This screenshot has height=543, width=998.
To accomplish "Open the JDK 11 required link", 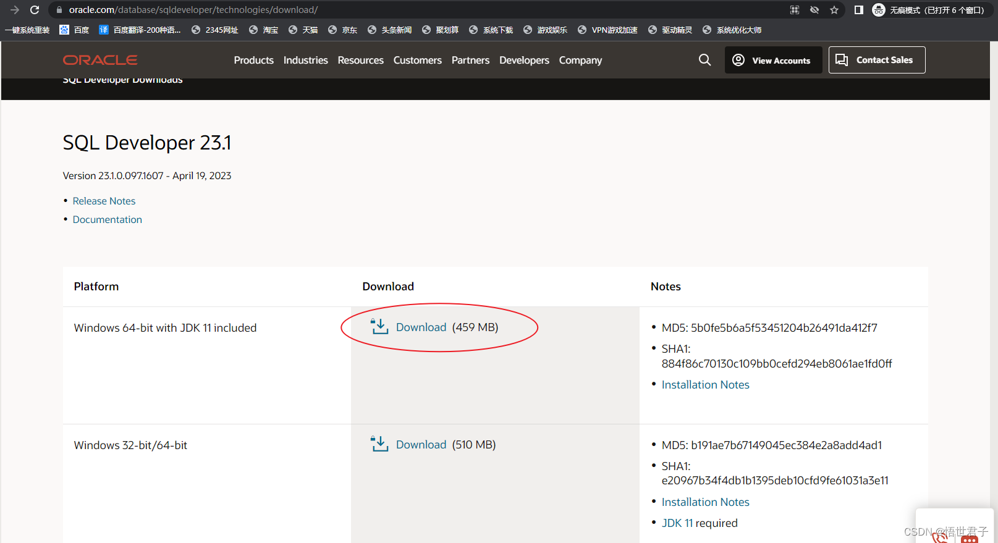I will (677, 523).
